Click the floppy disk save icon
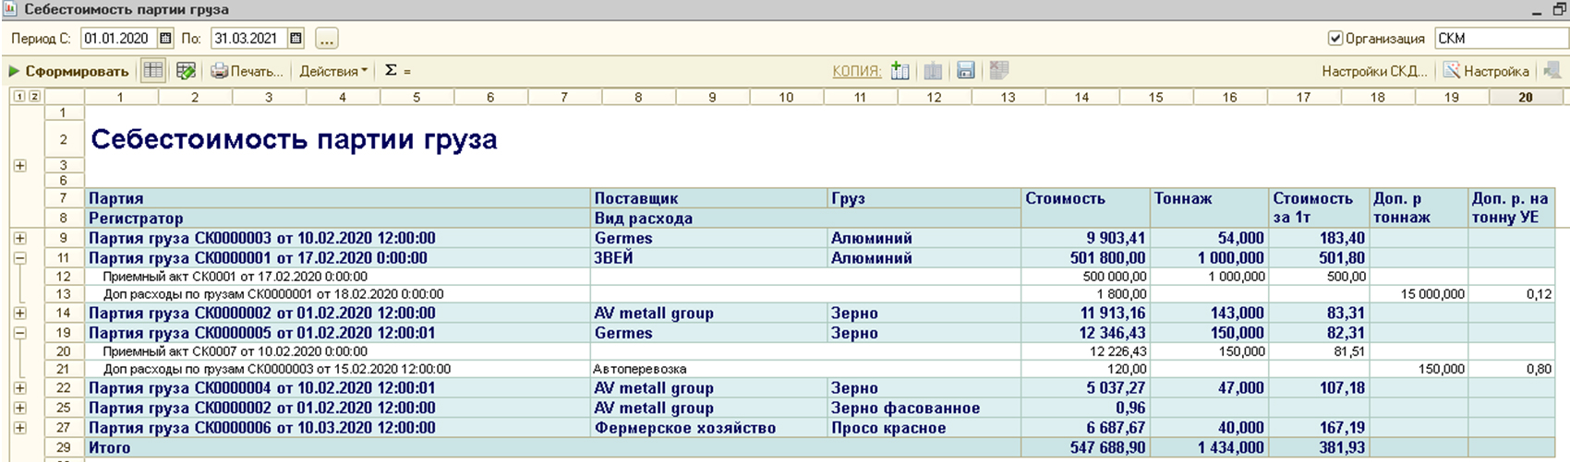The width and height of the screenshot is (1570, 462). (966, 71)
